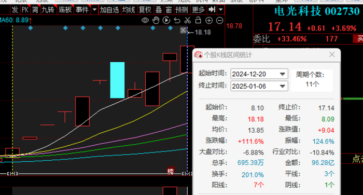Viewport: 363px width, 195px height.
Task: Expand the arrow next to 事件
Action: pos(94,10)
